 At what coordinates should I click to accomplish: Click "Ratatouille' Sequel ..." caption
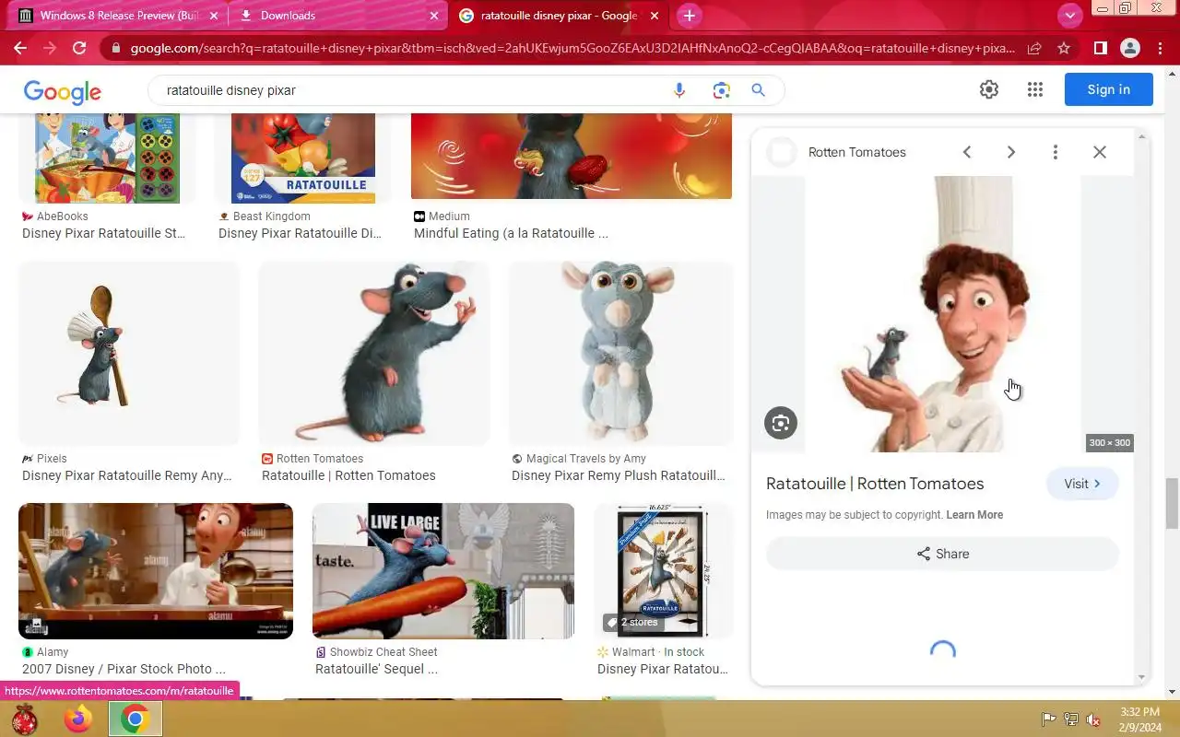[x=376, y=669]
